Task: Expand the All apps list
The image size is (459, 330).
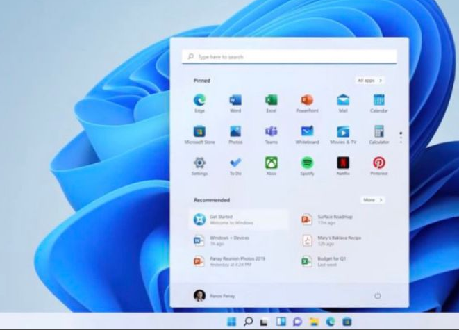Action: pos(370,81)
